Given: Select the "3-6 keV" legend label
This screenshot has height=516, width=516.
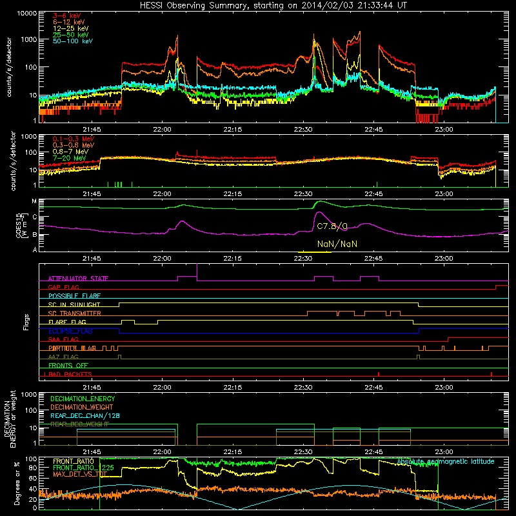Looking at the screenshot, I should point(67,15).
